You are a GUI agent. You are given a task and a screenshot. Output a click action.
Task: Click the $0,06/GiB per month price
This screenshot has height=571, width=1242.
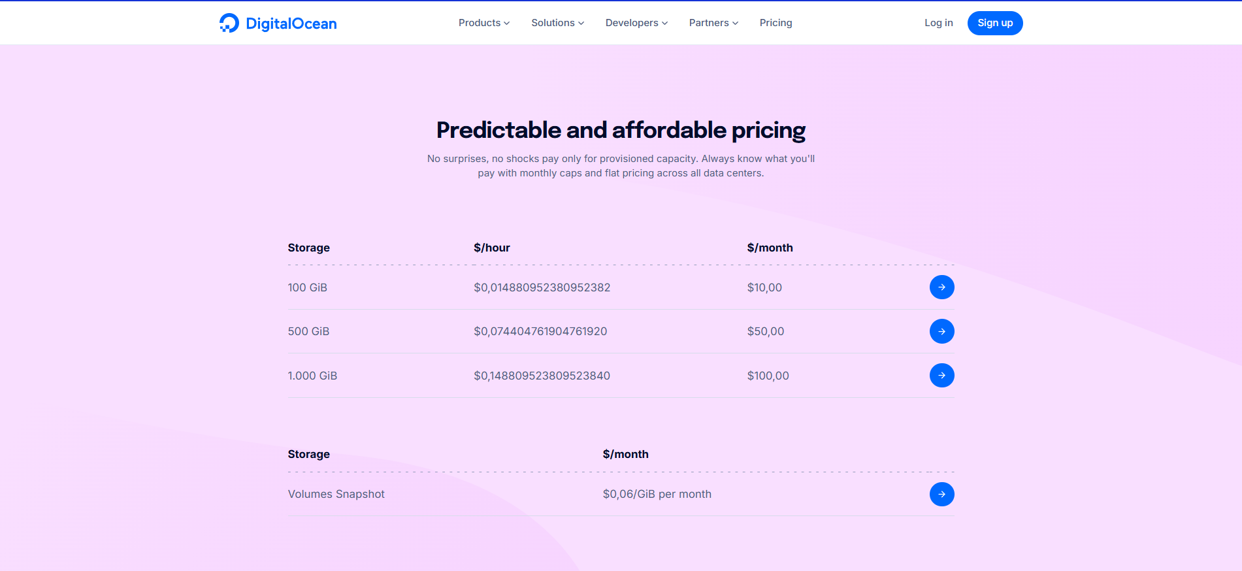pyautogui.click(x=657, y=495)
